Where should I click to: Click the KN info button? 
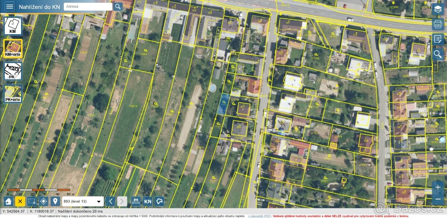(x=148, y=202)
